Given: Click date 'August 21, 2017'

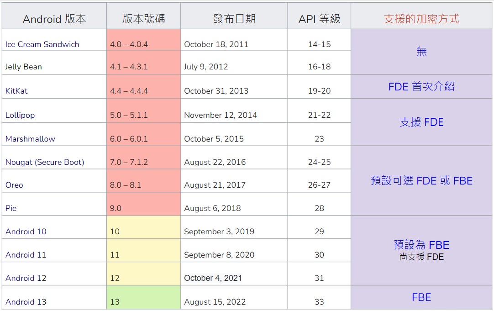Looking at the screenshot, I should tap(215, 185).
